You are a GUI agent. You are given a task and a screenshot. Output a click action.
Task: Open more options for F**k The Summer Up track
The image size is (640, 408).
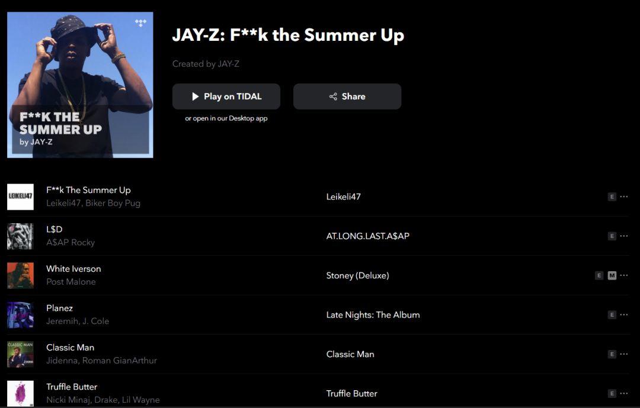pyautogui.click(x=623, y=197)
